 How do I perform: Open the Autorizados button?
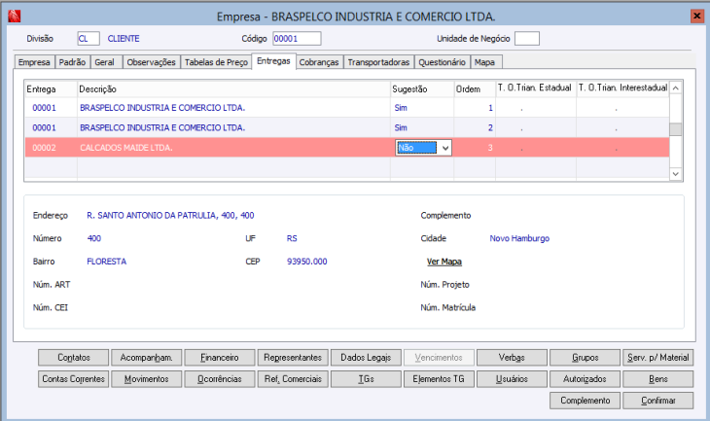[x=586, y=379]
